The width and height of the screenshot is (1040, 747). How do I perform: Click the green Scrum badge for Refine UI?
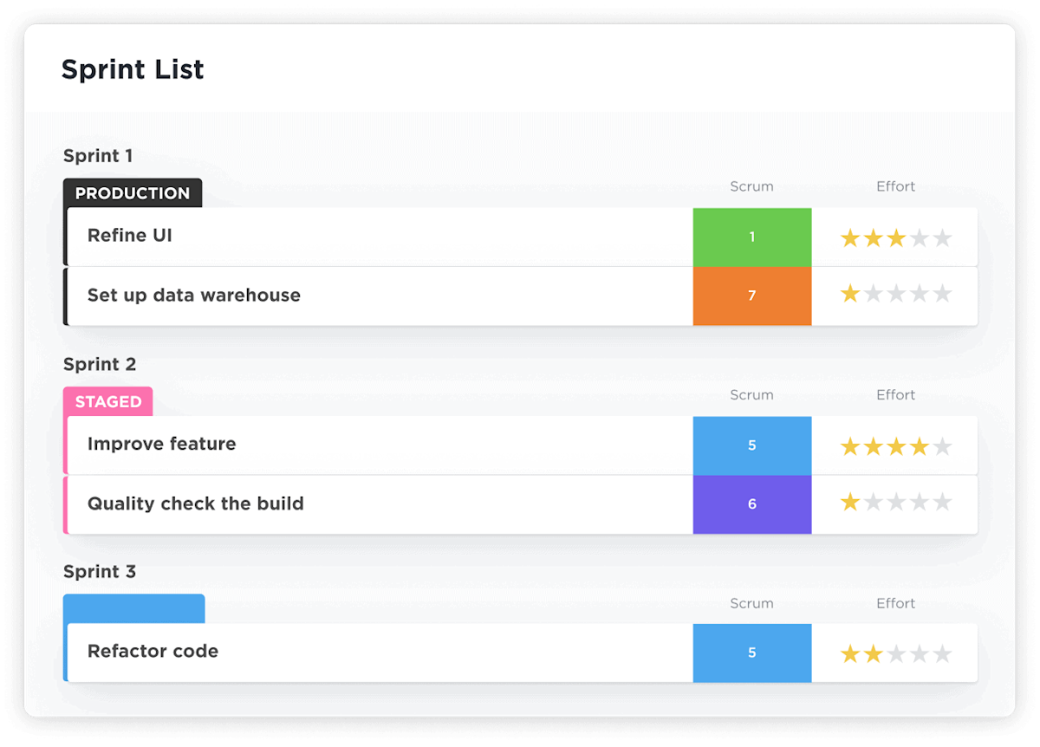pyautogui.click(x=751, y=237)
